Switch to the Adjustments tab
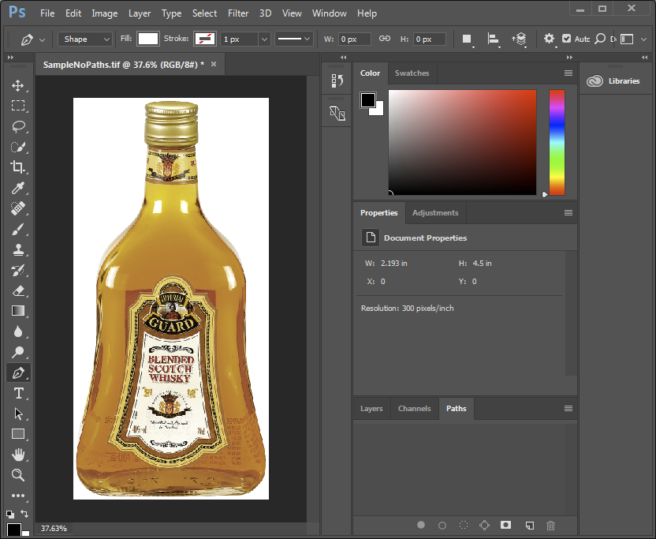 435,213
